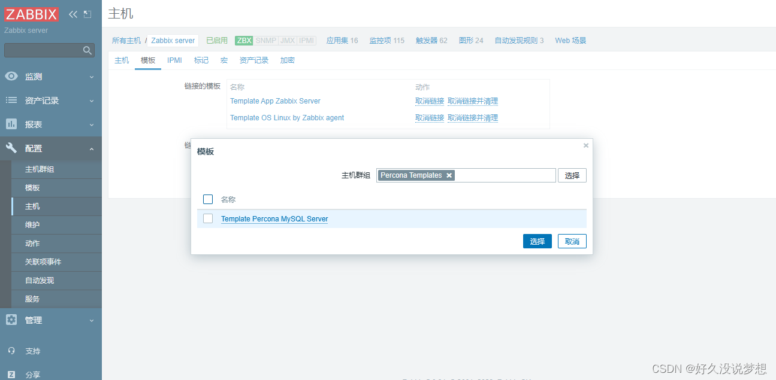Open 服务 in the sidebar

[32, 299]
